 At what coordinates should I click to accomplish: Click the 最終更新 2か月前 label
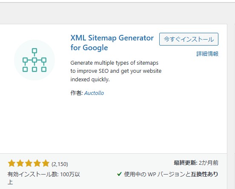coord(196,163)
